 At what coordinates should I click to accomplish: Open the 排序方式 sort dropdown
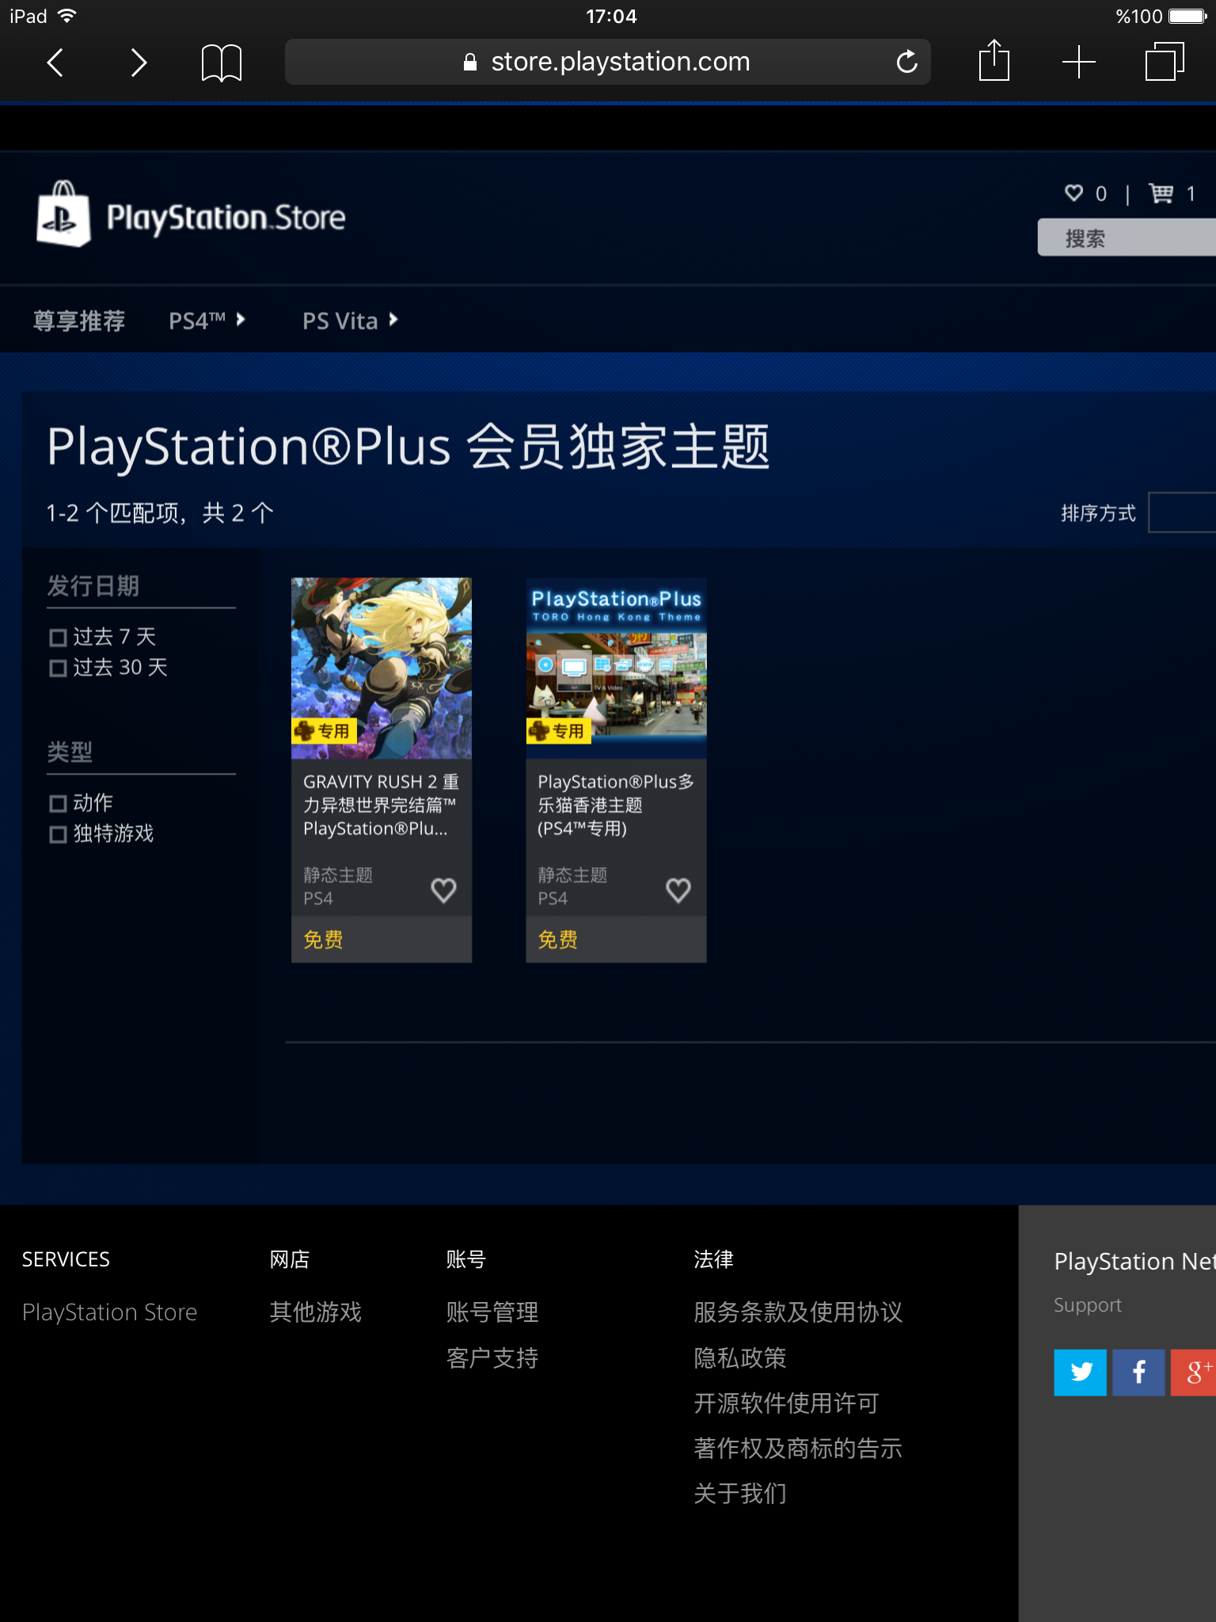1181,512
